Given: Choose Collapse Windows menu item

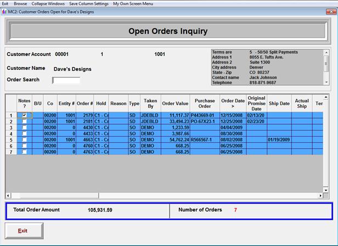Looking at the screenshot, I should pyautogui.click(x=48, y=4).
